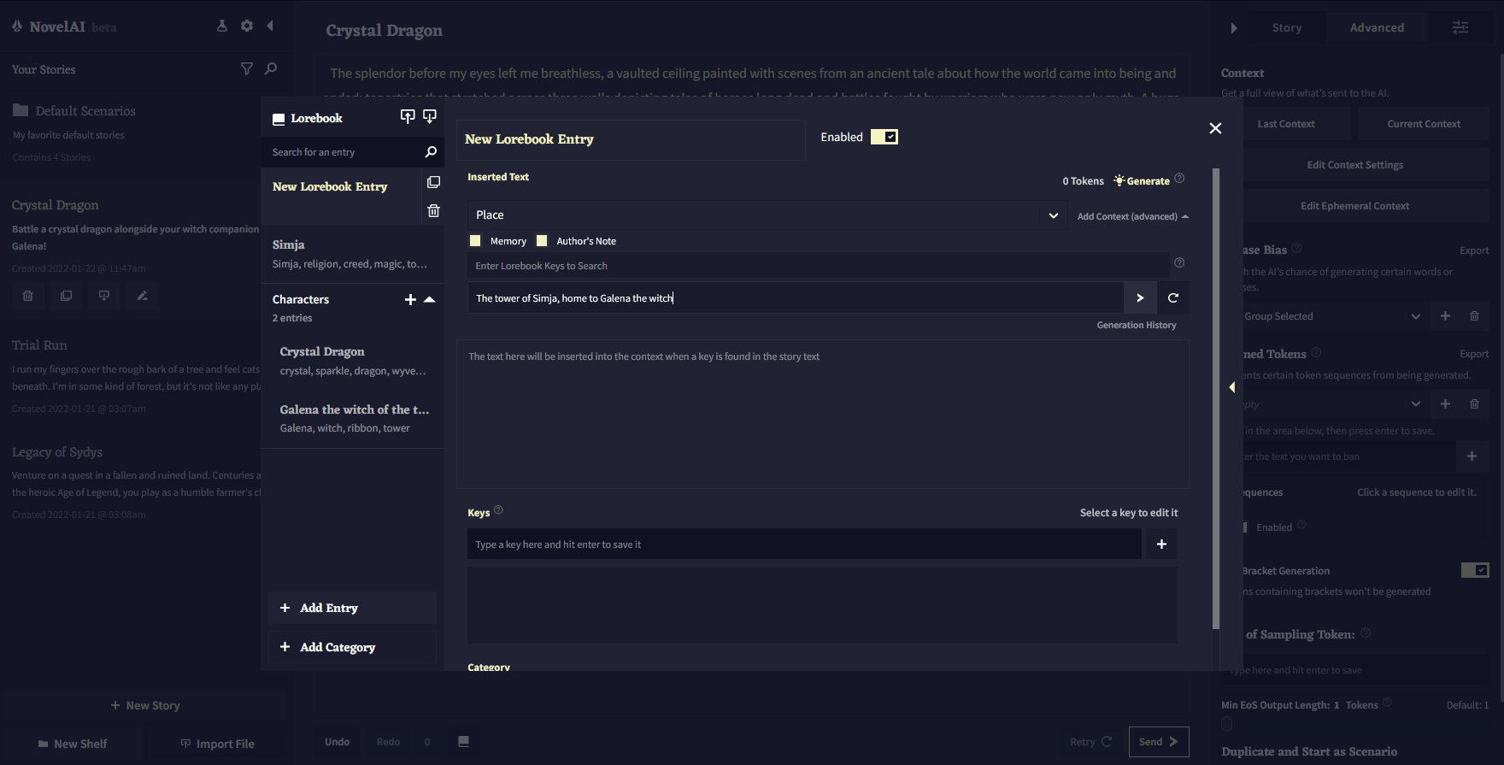Open settings gear in the NovelAI header

247,26
